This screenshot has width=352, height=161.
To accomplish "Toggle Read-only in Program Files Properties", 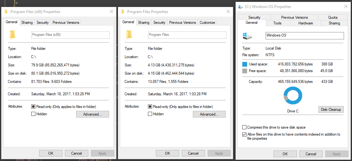I will 150,107.
